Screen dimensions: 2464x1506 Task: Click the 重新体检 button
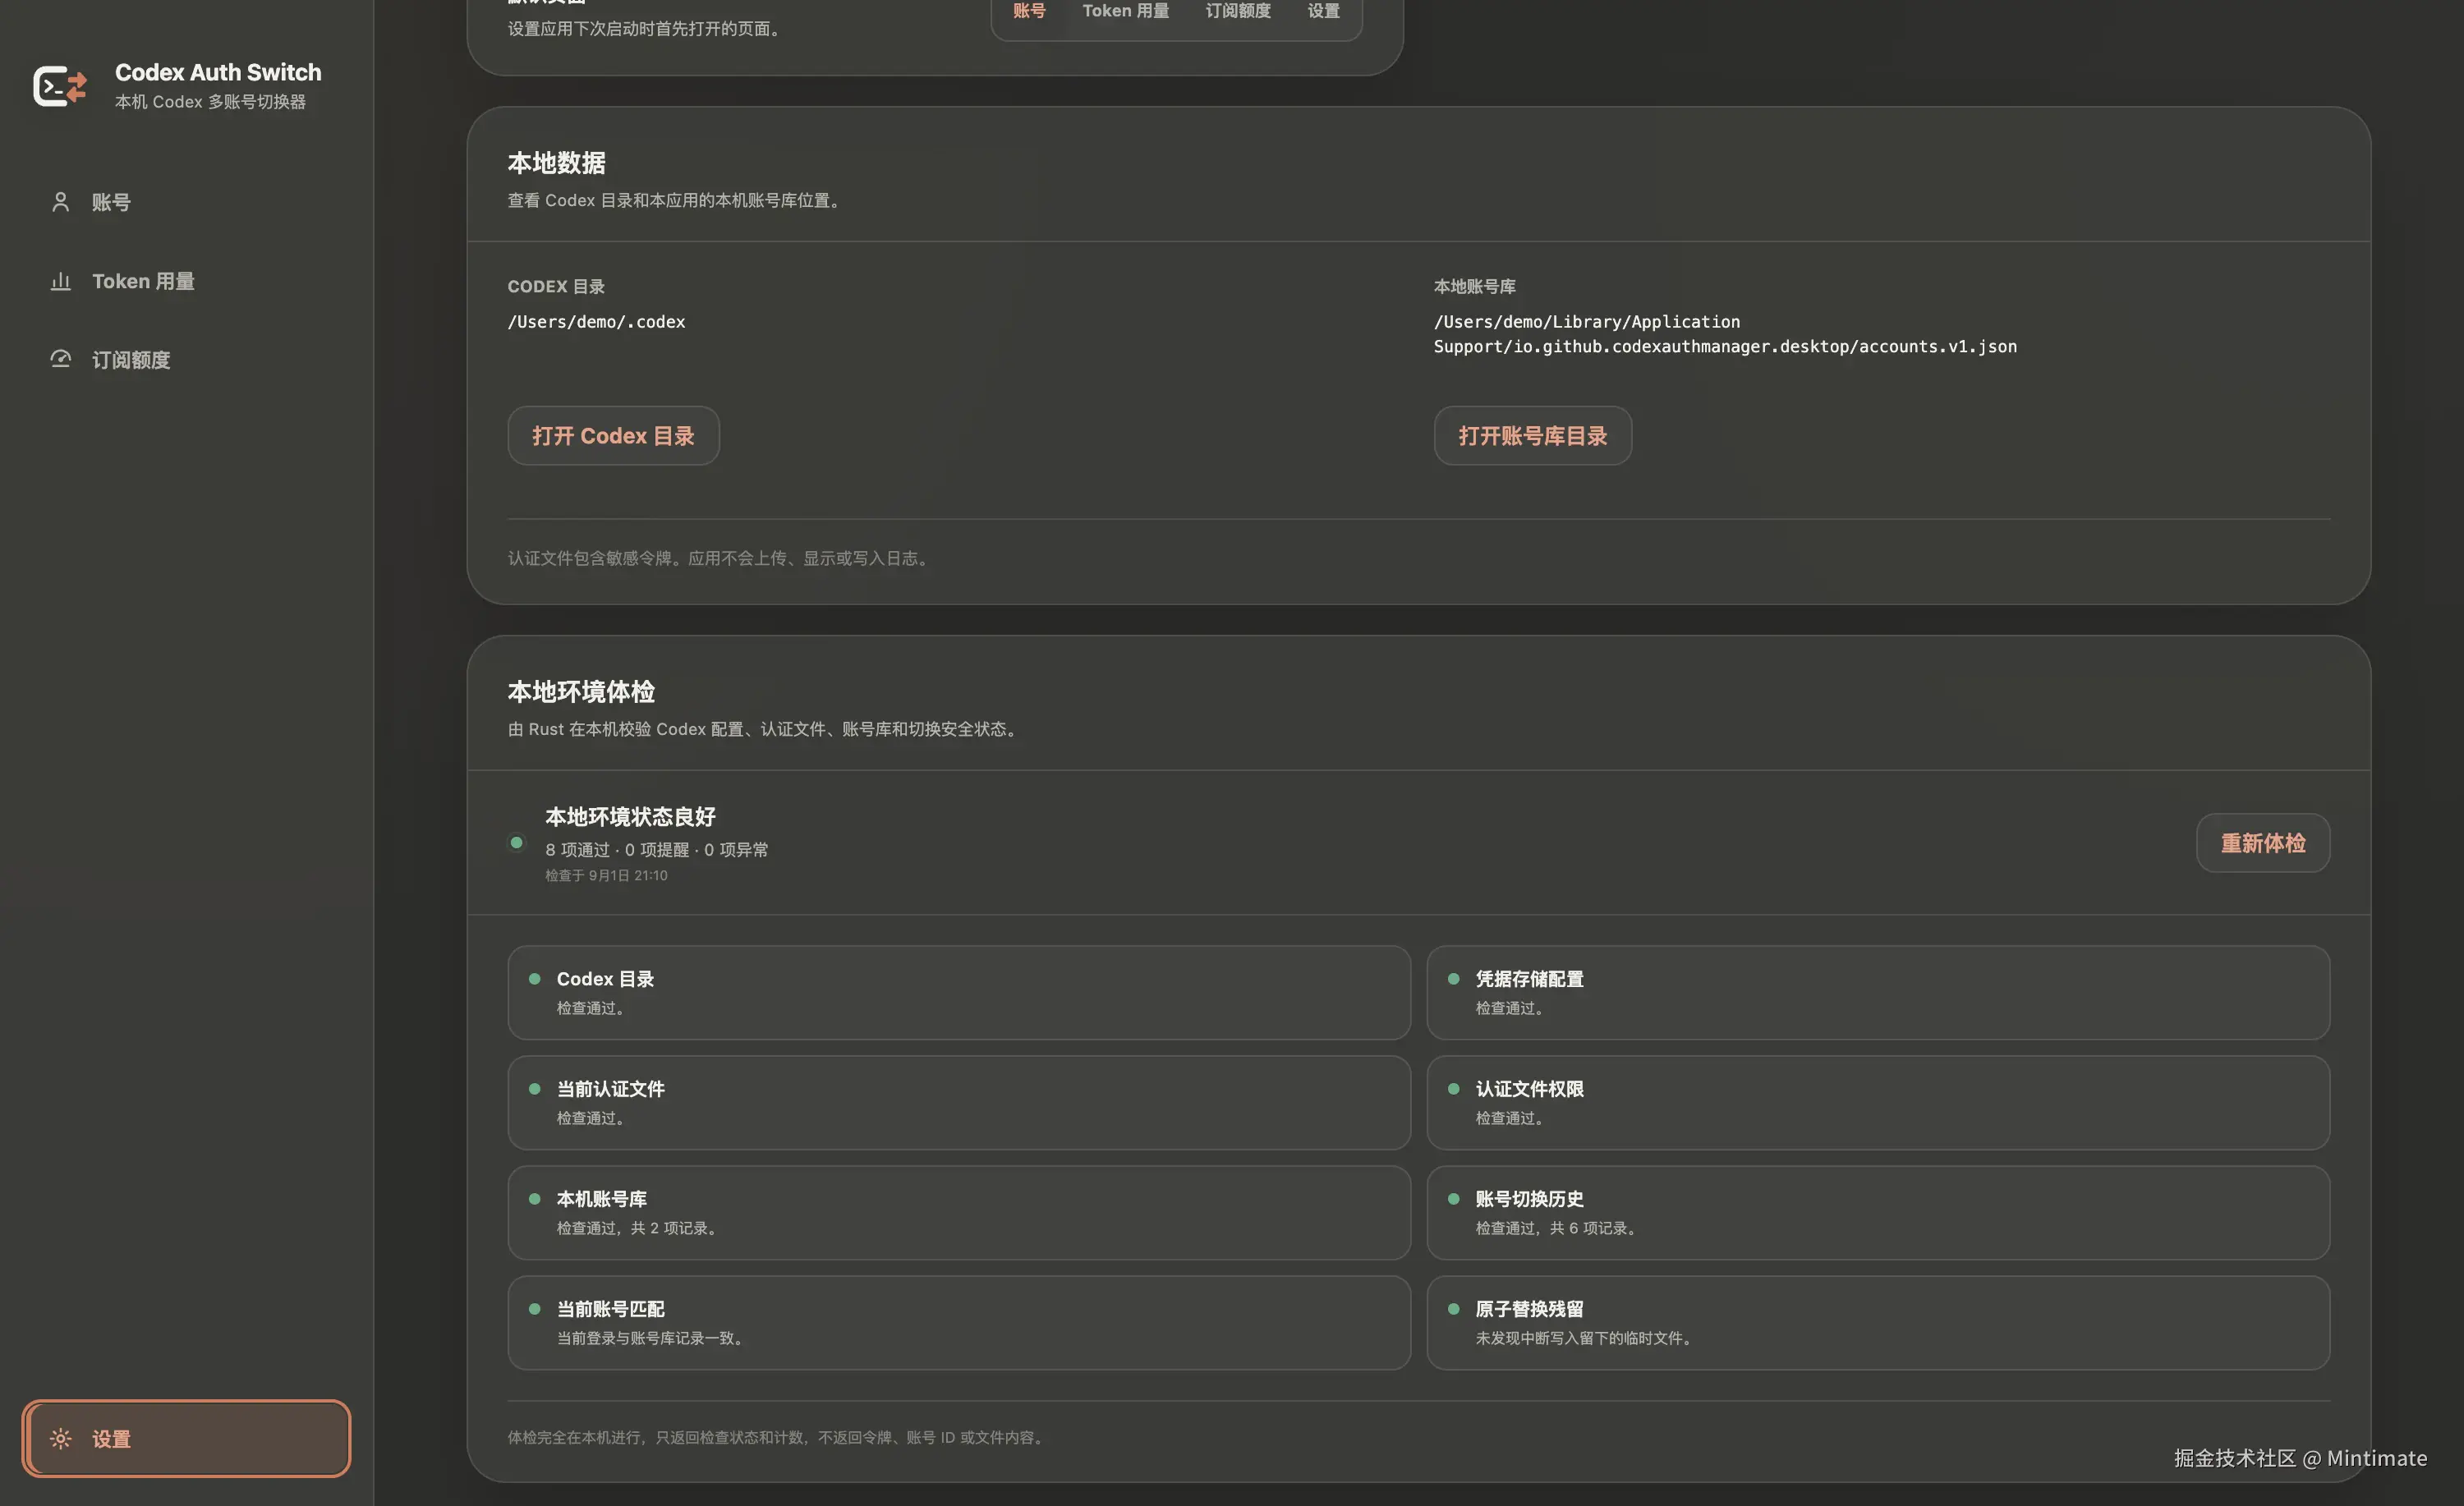coord(2262,843)
